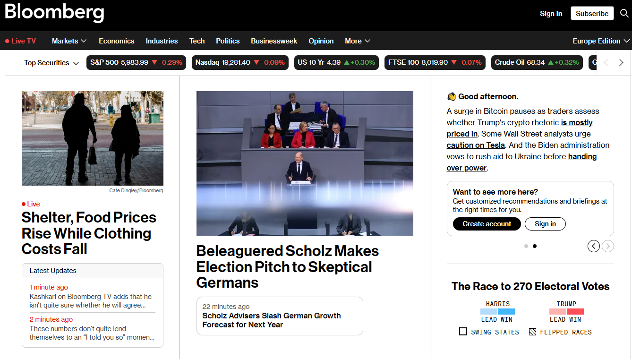Select the second carousel pagination dot
The width and height of the screenshot is (632, 359).
point(535,246)
